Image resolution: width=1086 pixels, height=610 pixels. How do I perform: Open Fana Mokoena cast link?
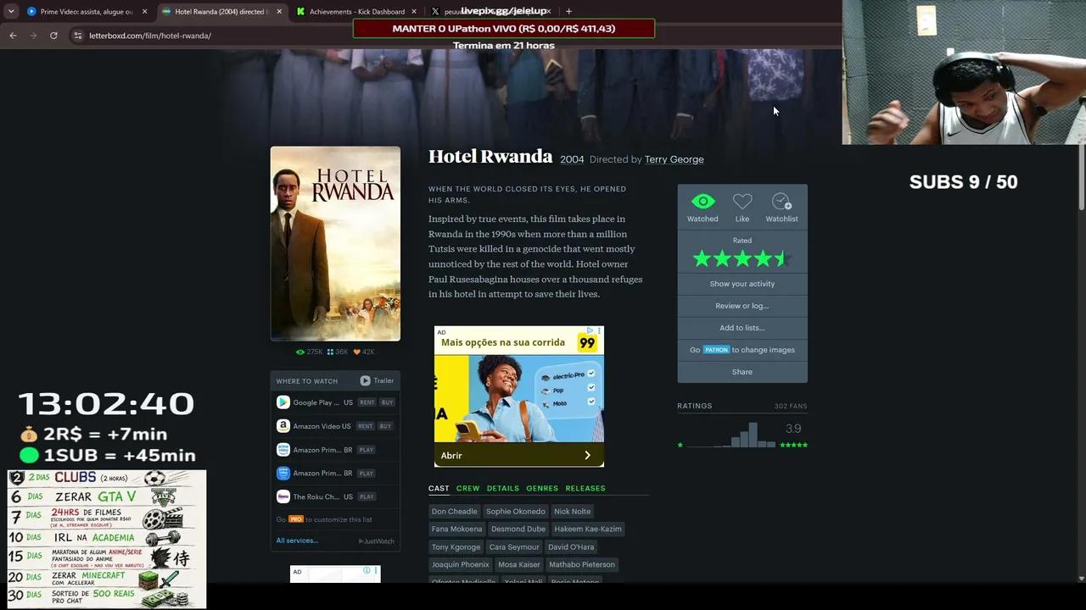click(x=456, y=529)
